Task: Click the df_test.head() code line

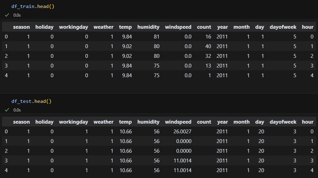Action: (x=31, y=101)
